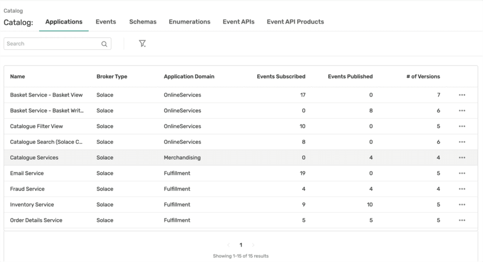Open more options for Basket Service - Basket View
The image size is (483, 262).
[462, 95]
